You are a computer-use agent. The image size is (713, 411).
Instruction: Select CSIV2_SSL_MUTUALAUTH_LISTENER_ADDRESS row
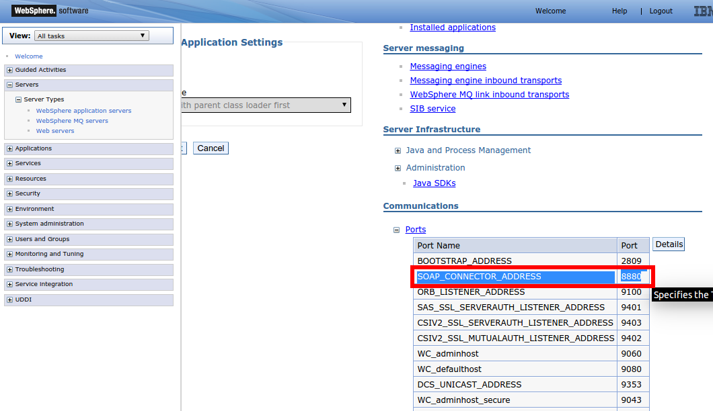click(531, 338)
